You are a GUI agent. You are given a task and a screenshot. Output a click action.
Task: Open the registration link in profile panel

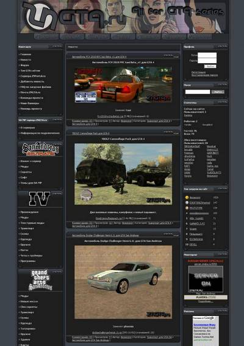(x=198, y=72)
